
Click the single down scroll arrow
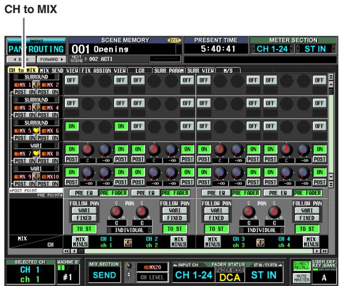pyautogui.click(x=331, y=177)
